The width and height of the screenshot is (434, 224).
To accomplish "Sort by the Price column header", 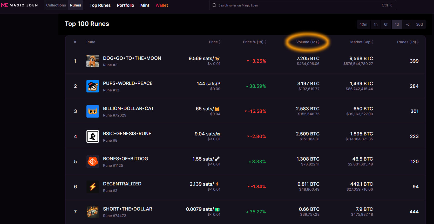I will (x=215, y=42).
